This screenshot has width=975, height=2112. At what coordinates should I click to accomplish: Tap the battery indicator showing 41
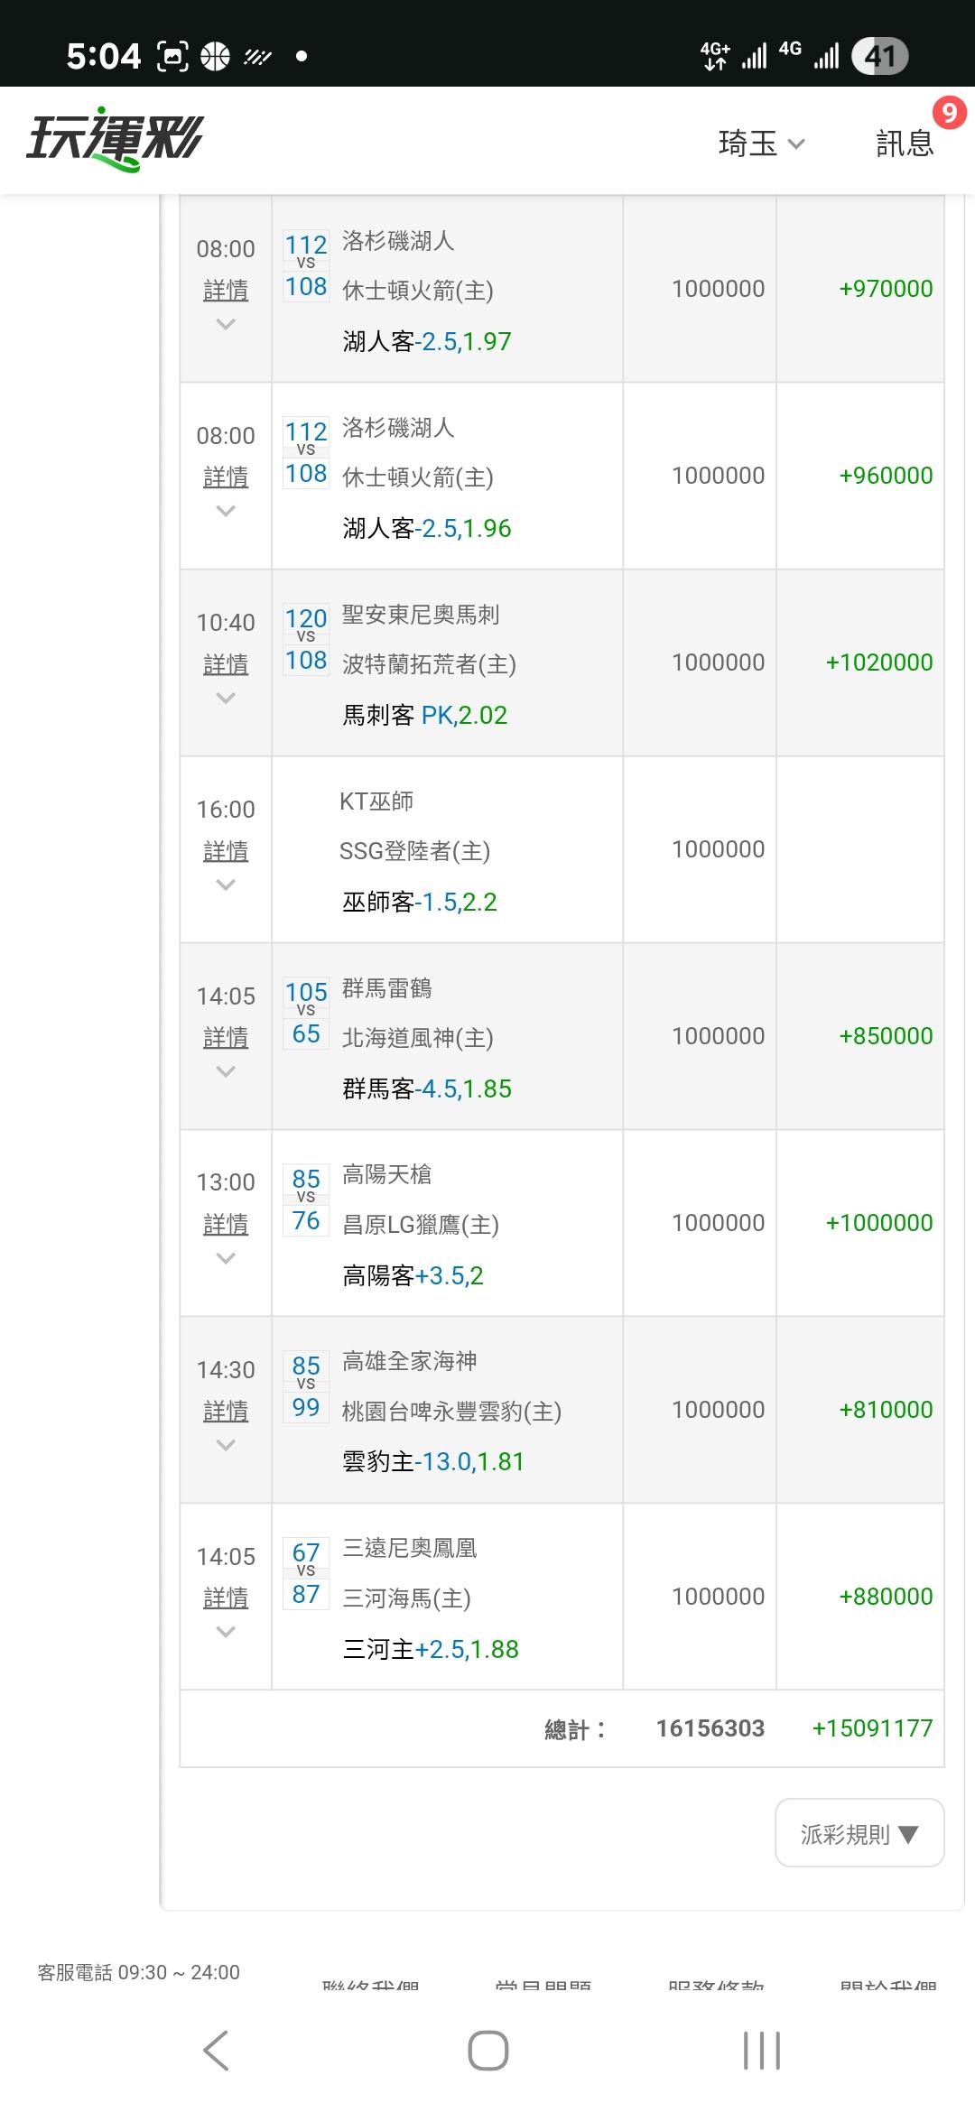[879, 56]
